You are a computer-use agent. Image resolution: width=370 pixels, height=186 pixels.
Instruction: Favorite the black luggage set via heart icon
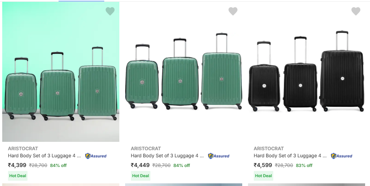356,11
